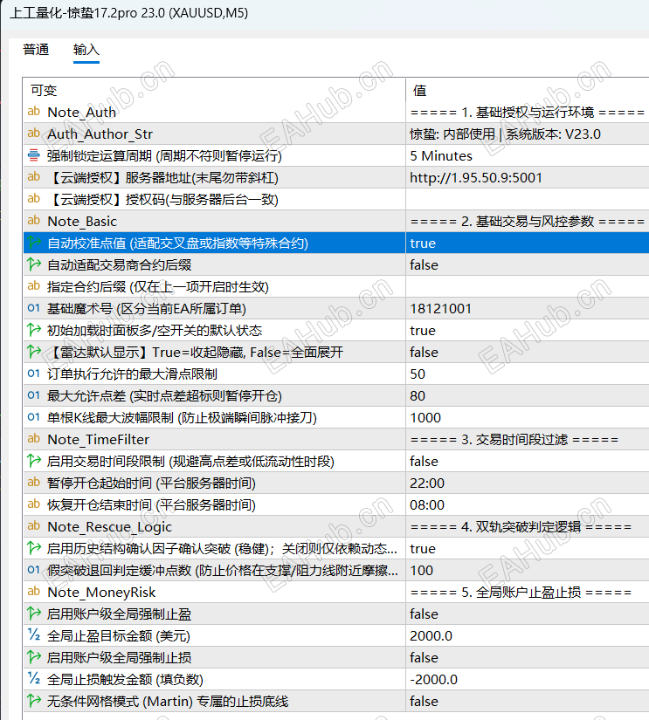Select the Note_MoneyRisk row label
Screen dimensions: 649x720
click(101, 593)
